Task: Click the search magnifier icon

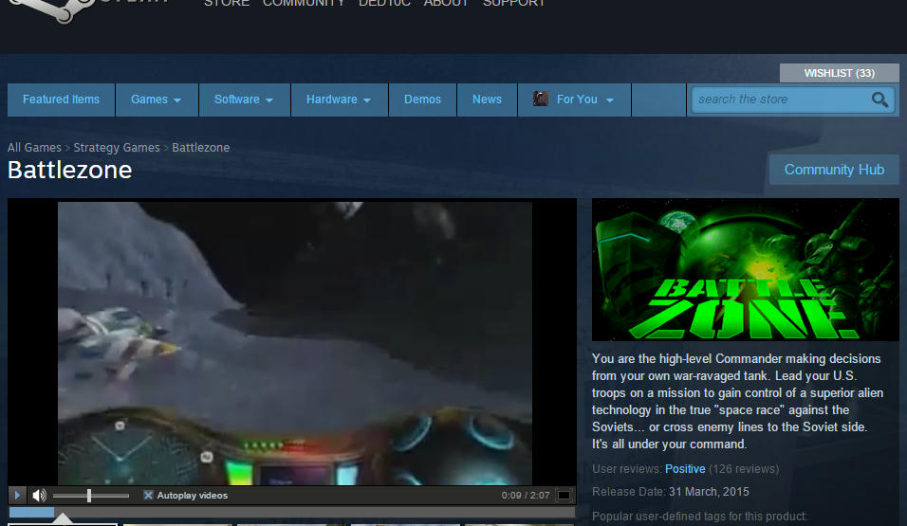Action: [879, 100]
